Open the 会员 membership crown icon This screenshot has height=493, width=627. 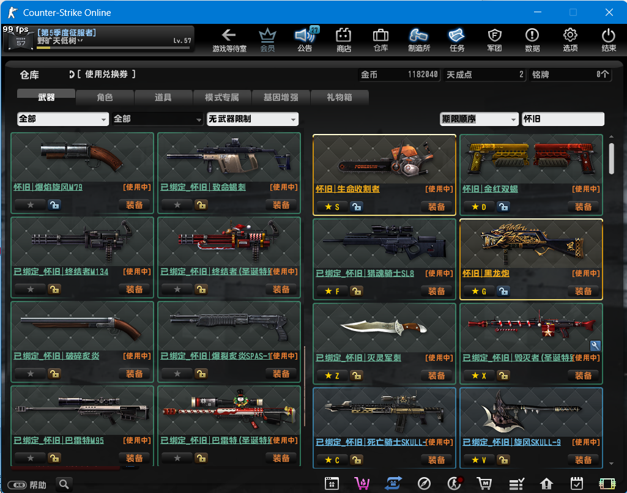pos(267,40)
